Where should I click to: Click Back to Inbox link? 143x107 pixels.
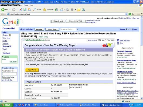(26, 29)
